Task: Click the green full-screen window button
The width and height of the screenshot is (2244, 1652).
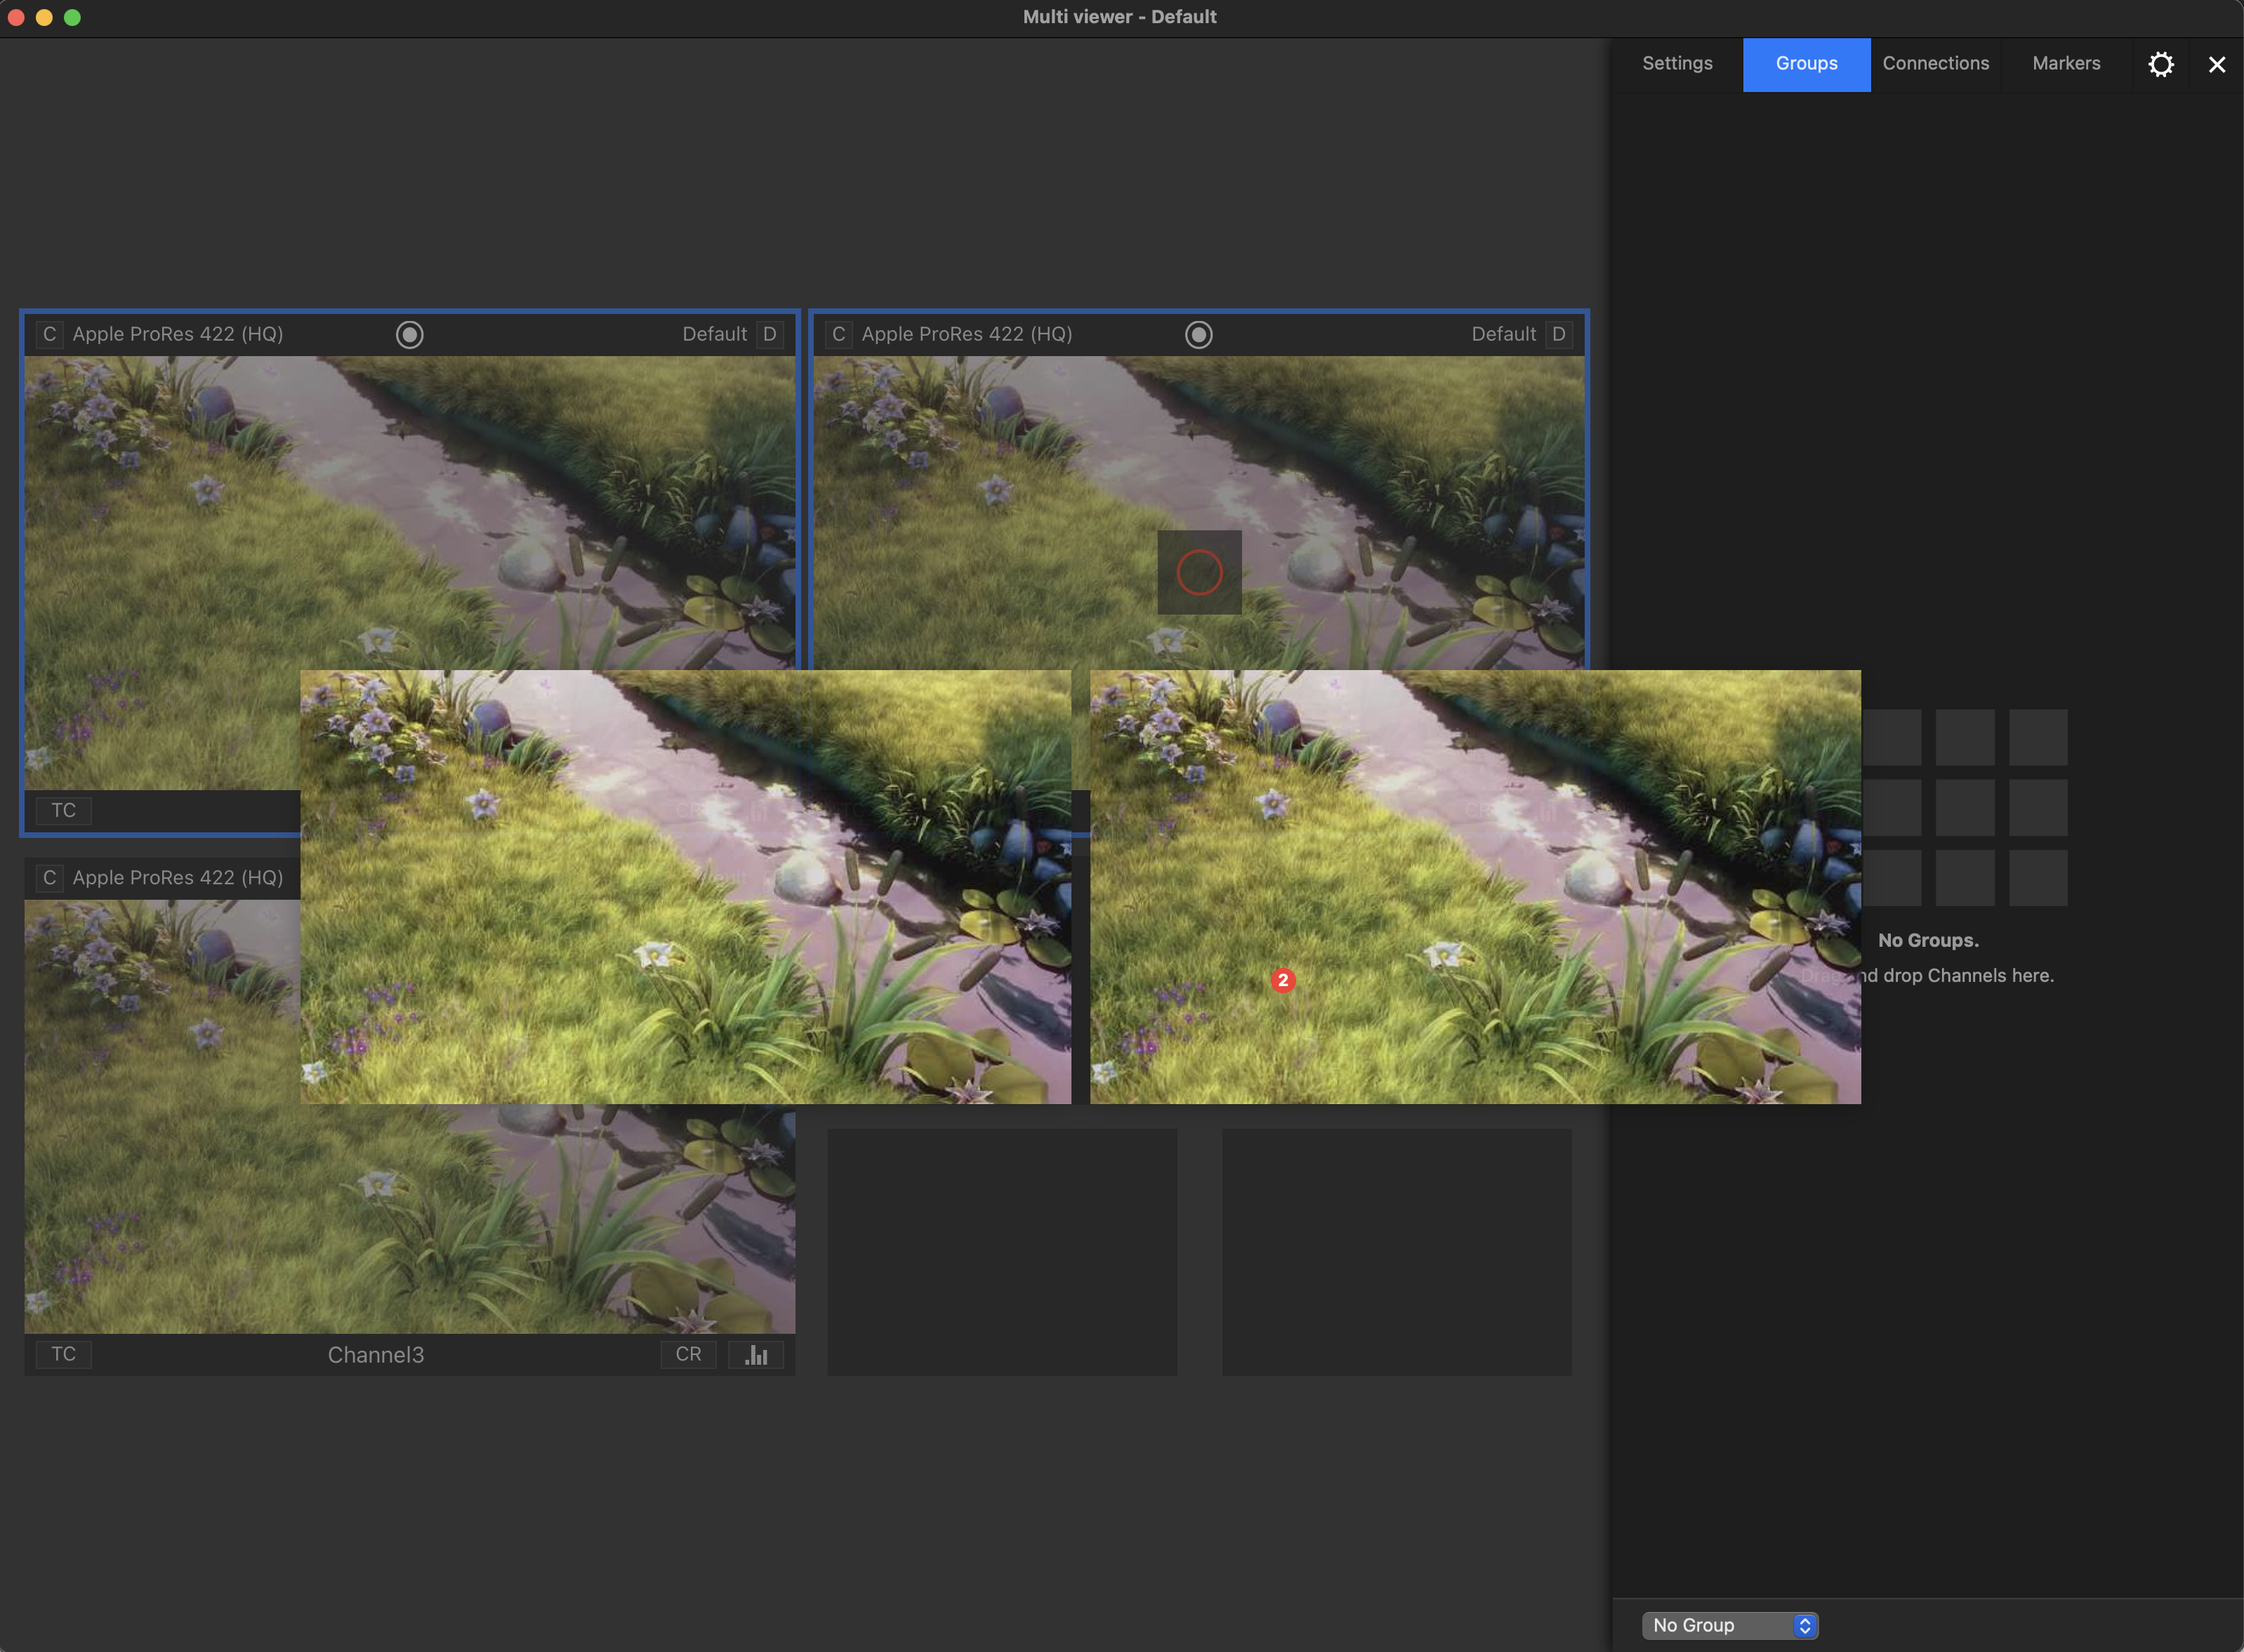Action: [x=72, y=17]
